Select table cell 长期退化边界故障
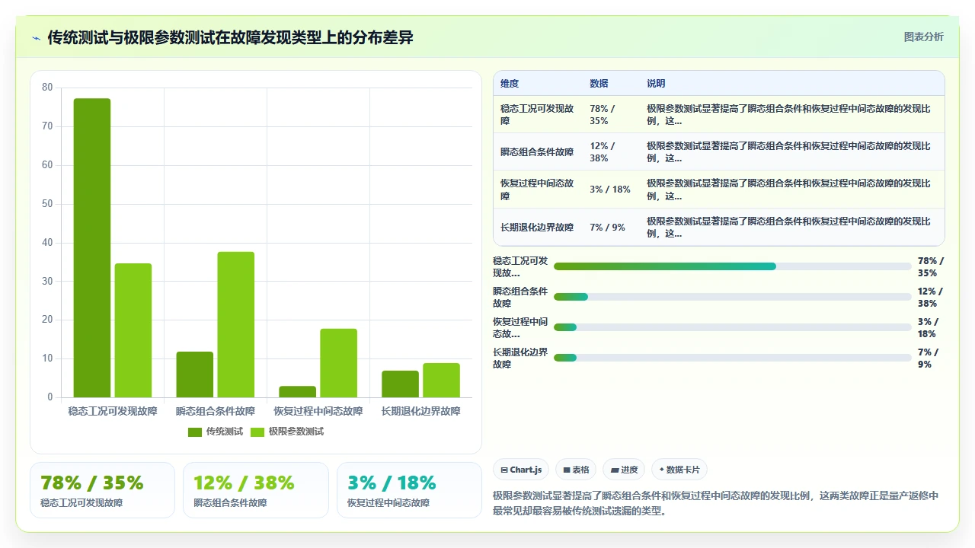This screenshot has height=548, width=975. [x=537, y=227]
